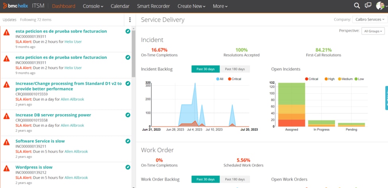Screen dimensions: 388x188
Task: Open the Updates feed three-dot menu
Action: (x=130, y=19)
